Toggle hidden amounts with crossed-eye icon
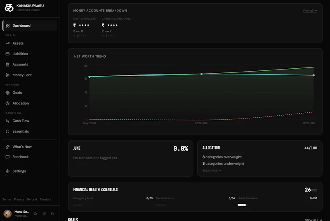 [35, 214]
